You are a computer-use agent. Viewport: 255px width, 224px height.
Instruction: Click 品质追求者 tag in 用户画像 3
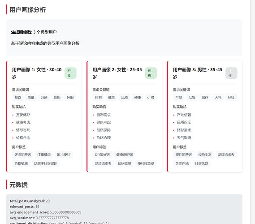click(x=226, y=155)
